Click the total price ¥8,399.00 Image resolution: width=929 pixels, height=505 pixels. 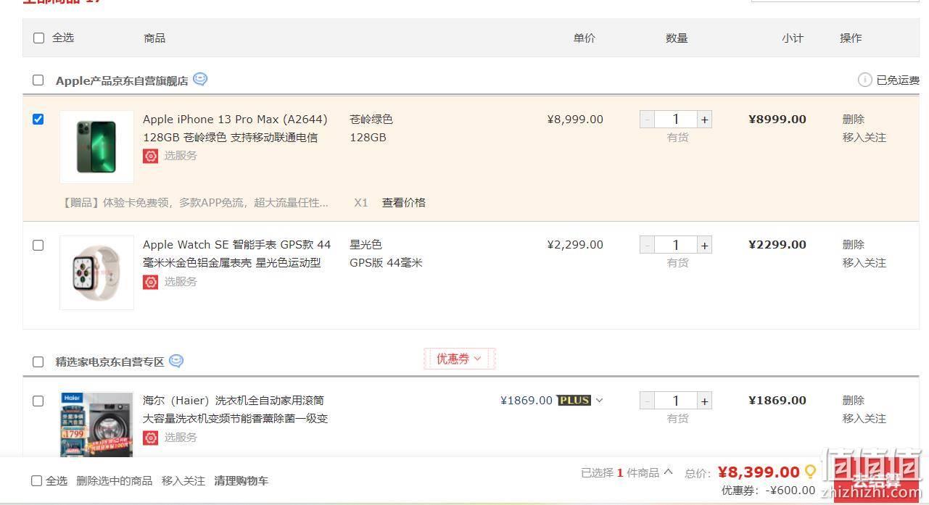coord(759,472)
